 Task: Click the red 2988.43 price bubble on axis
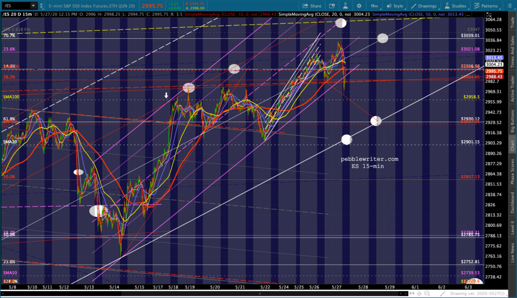[494, 77]
